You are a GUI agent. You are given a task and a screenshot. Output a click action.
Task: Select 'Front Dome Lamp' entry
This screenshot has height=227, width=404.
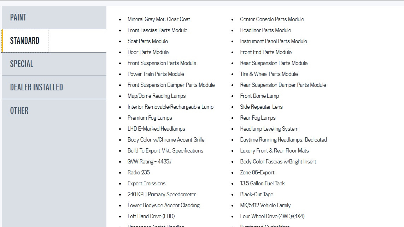coord(259,96)
